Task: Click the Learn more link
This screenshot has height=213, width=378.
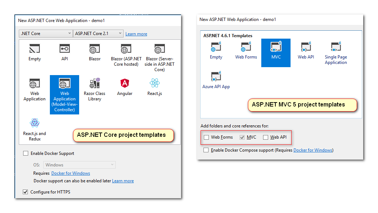Action: point(136,34)
